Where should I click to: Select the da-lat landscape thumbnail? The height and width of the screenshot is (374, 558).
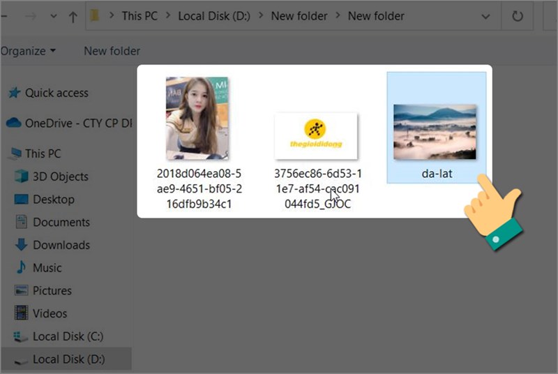[435, 132]
